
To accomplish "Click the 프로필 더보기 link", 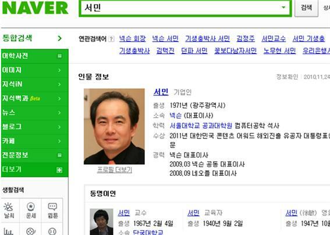I will click(x=115, y=170).
